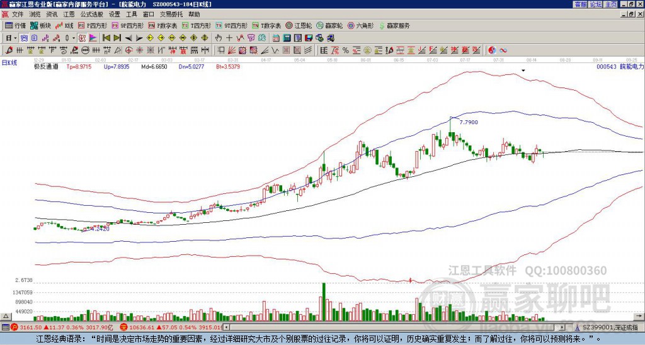Select the red pen drawing tool

[8, 50]
